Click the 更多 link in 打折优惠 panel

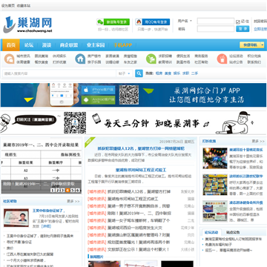(258, 141)
